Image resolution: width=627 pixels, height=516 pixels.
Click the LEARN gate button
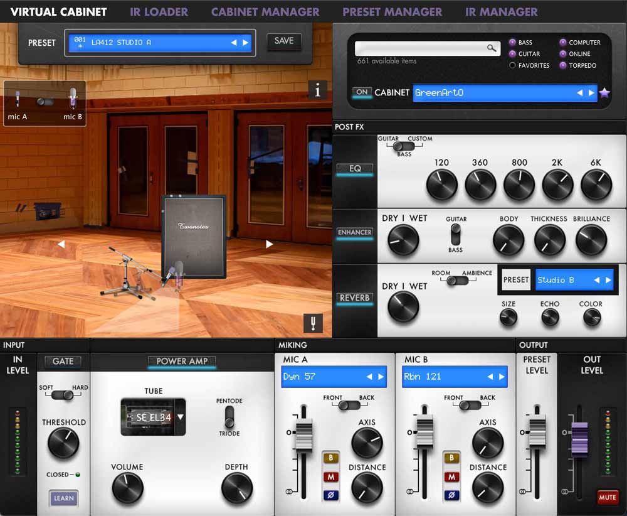pos(63,498)
